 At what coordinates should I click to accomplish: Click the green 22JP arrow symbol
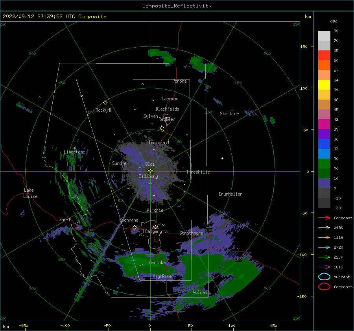pos(324,257)
